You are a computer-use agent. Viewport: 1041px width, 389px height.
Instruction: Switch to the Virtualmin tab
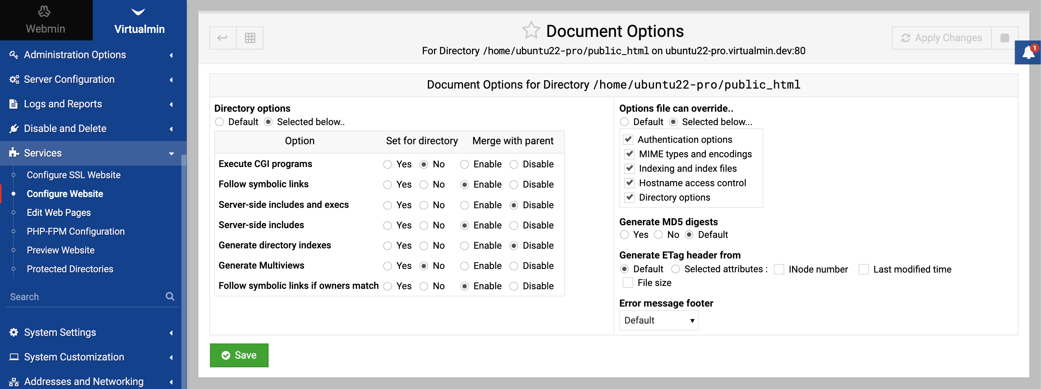tap(139, 29)
